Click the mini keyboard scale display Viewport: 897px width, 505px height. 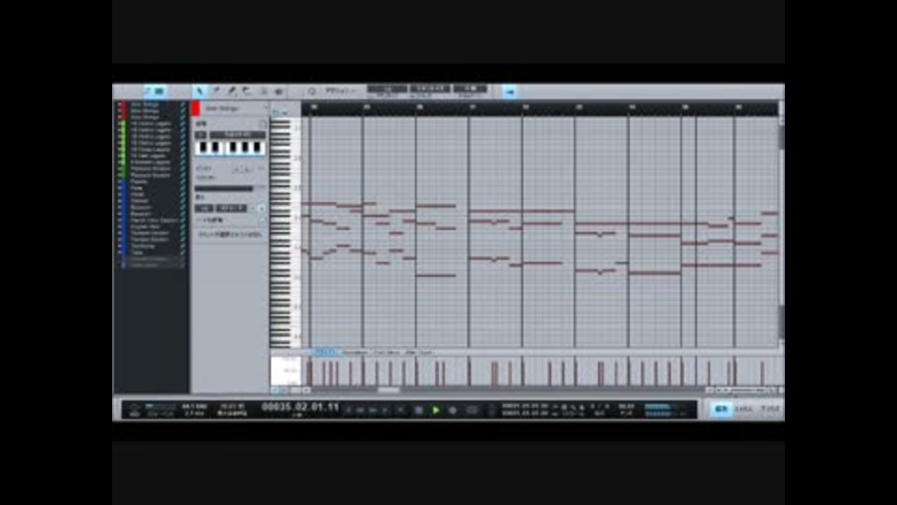pyautogui.click(x=230, y=148)
